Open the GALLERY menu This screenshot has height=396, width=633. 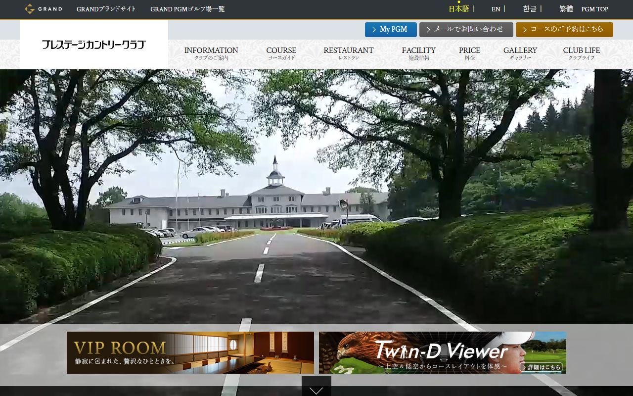coord(520,53)
